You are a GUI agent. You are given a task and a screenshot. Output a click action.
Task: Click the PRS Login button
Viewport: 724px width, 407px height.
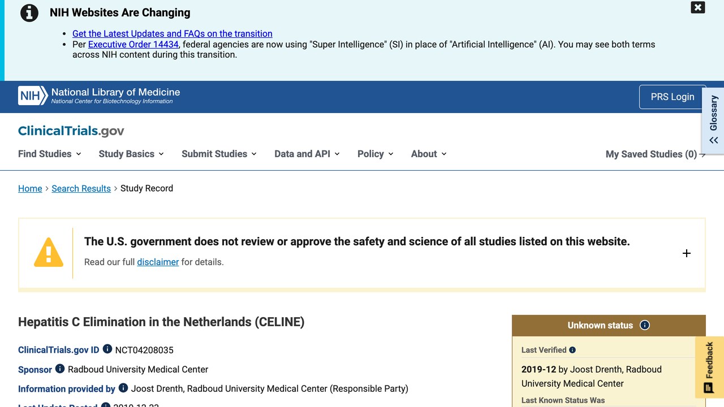(x=673, y=97)
